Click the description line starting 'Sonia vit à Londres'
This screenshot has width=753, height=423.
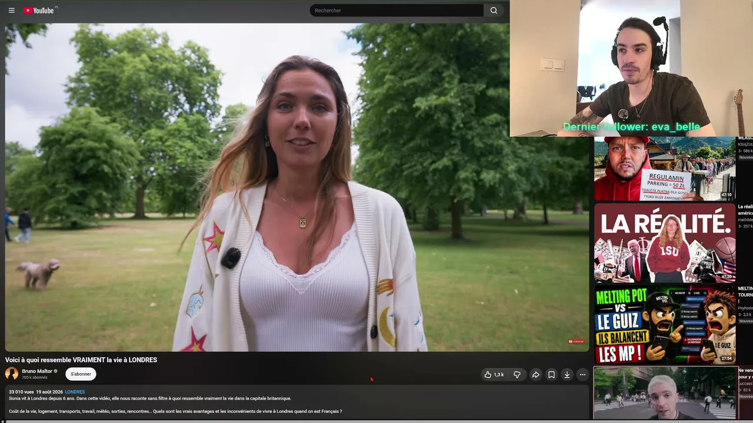coord(150,398)
